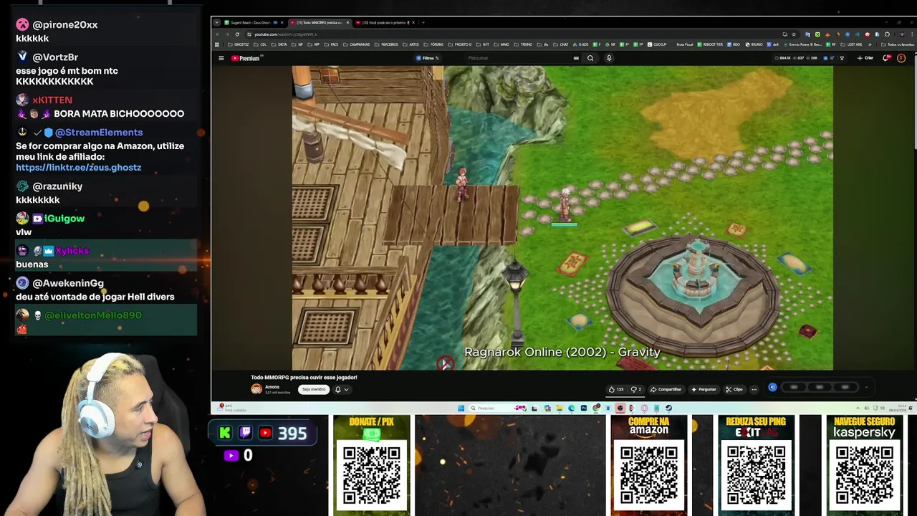Open the Filtros dropdown in YouTube header

pos(428,58)
